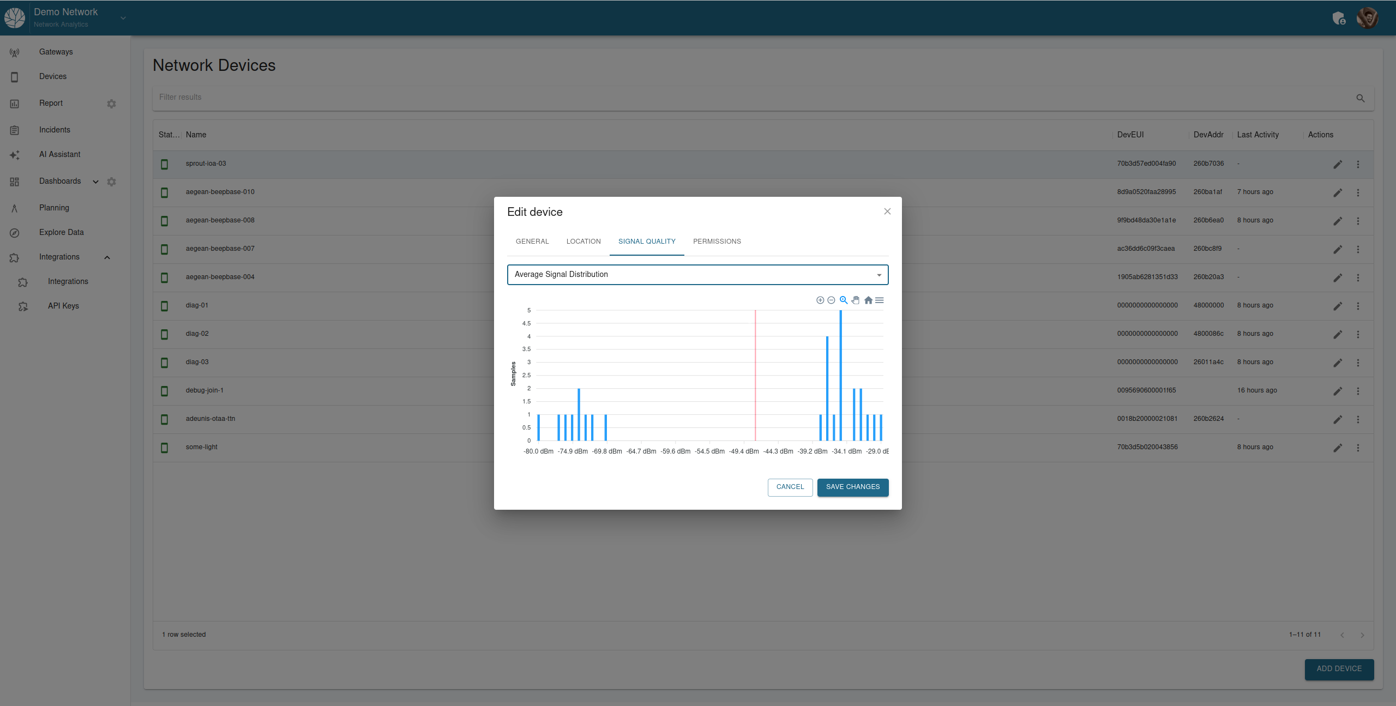1396x706 pixels.
Task: Switch to the Location tab
Action: pos(583,242)
